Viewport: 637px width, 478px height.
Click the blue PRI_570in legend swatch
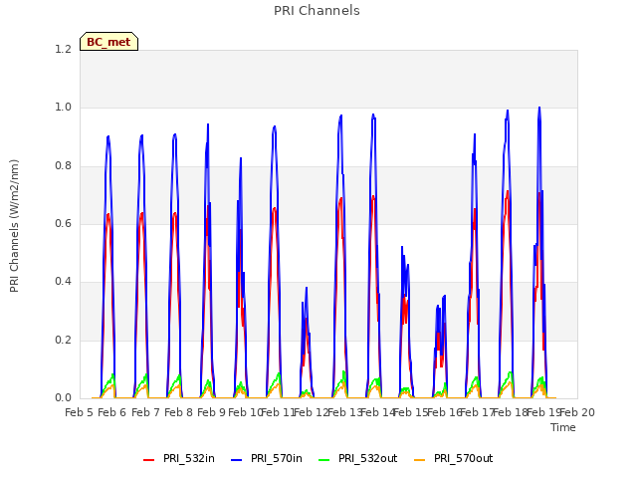pos(237,460)
